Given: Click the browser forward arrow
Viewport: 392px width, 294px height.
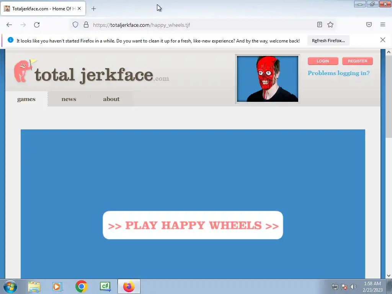Looking at the screenshot, I should tap(23, 25).
